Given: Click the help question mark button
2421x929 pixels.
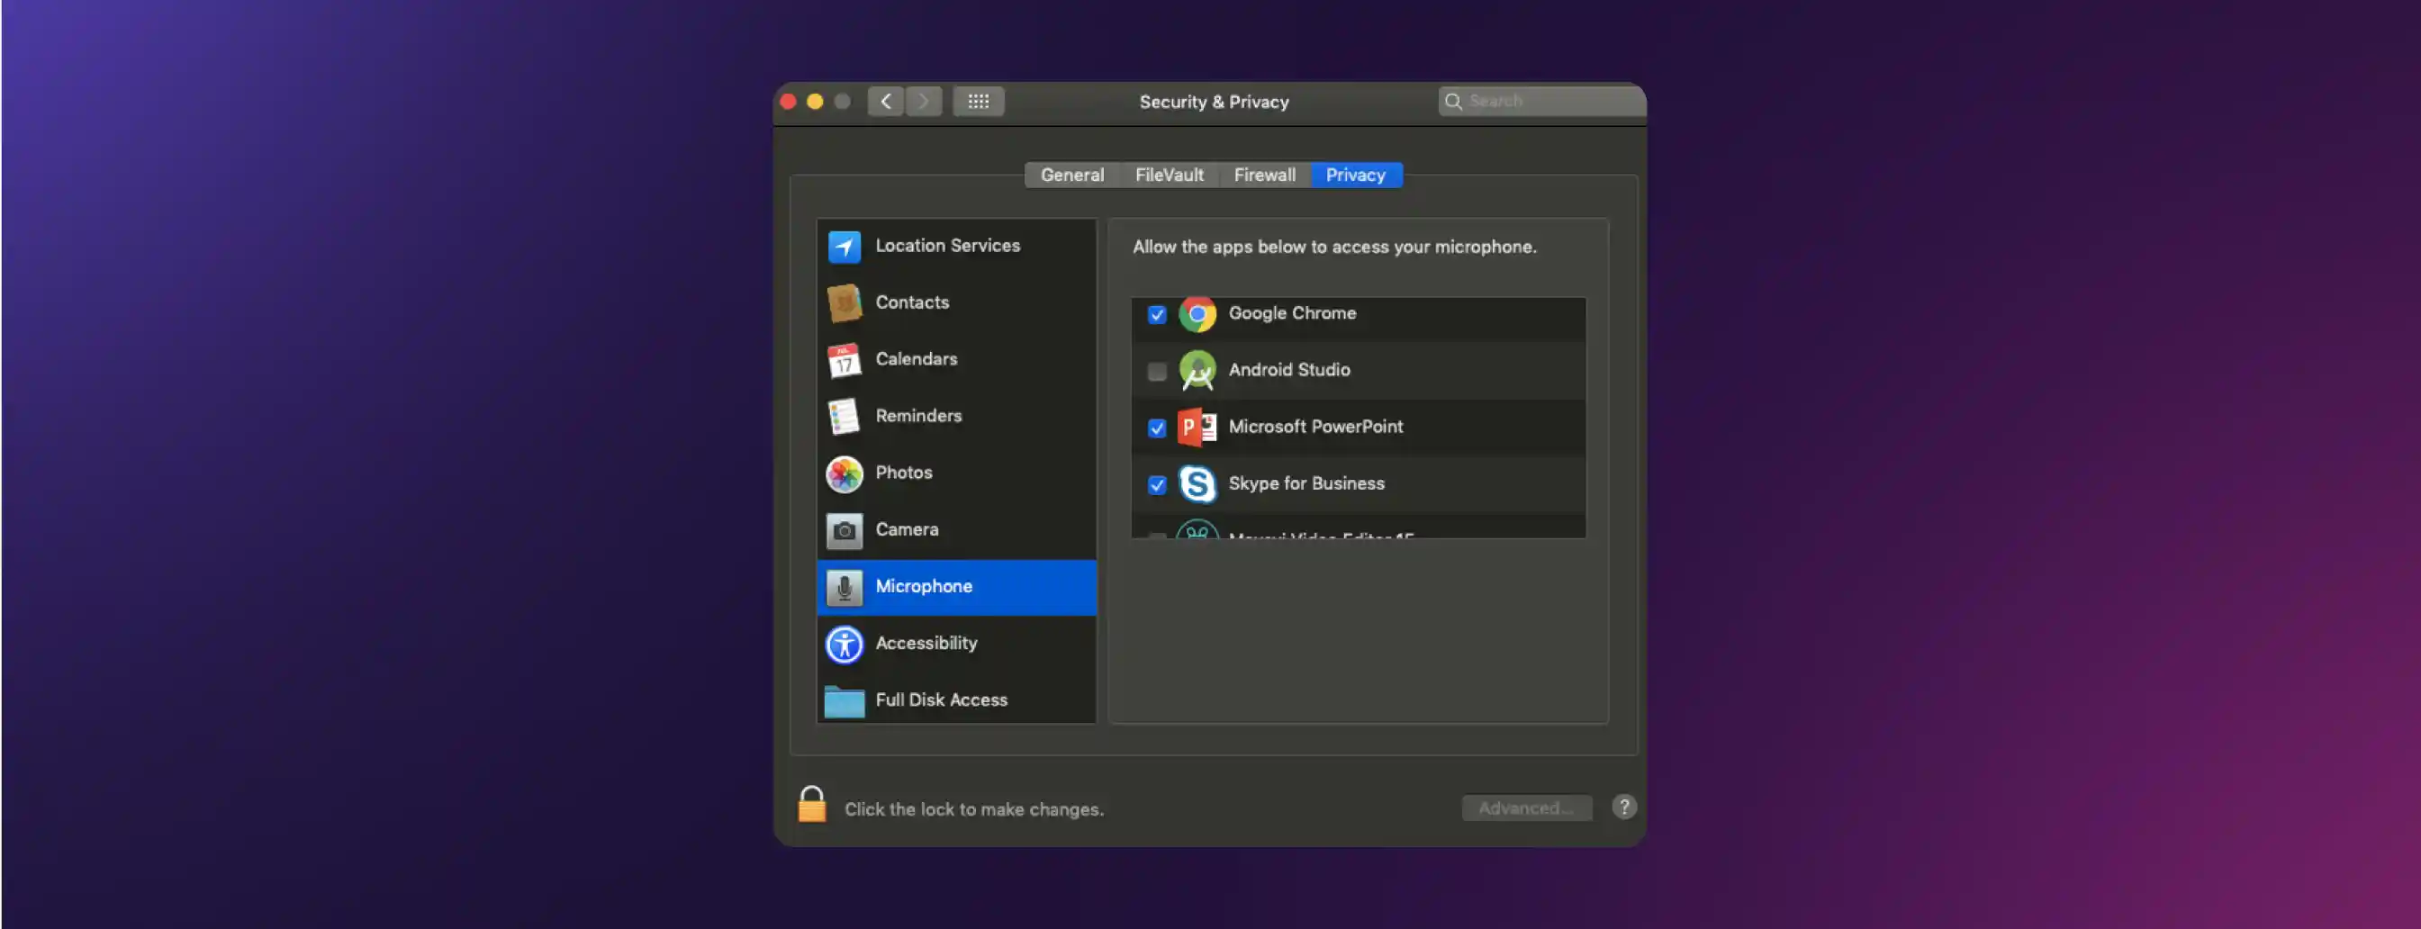Looking at the screenshot, I should 1623,806.
